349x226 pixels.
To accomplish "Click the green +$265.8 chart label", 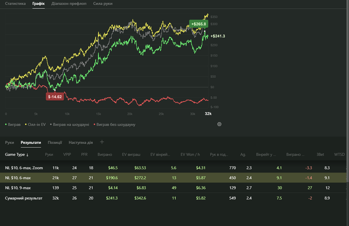I will coord(198,24).
